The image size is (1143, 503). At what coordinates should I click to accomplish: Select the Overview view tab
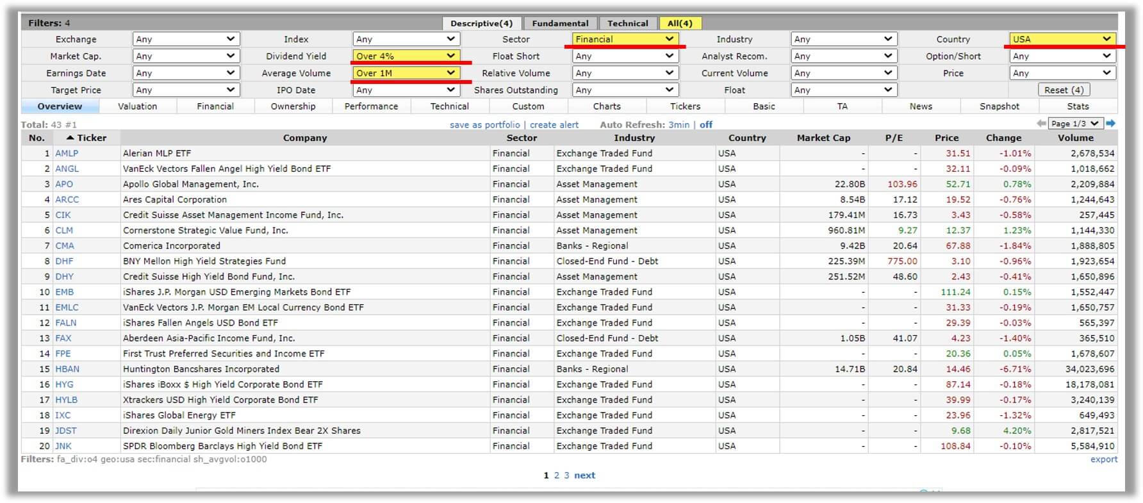click(x=60, y=106)
